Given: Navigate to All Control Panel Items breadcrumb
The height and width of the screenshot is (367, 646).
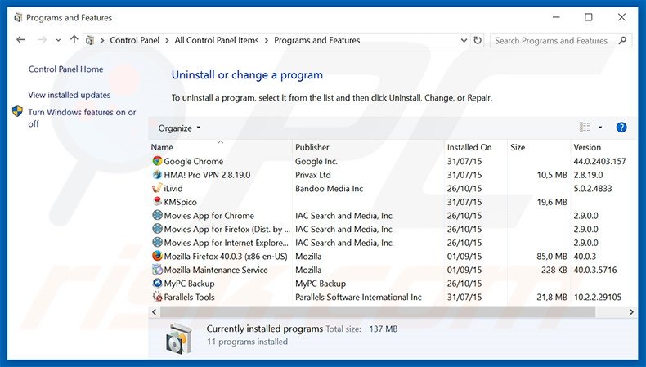Looking at the screenshot, I should pos(217,40).
